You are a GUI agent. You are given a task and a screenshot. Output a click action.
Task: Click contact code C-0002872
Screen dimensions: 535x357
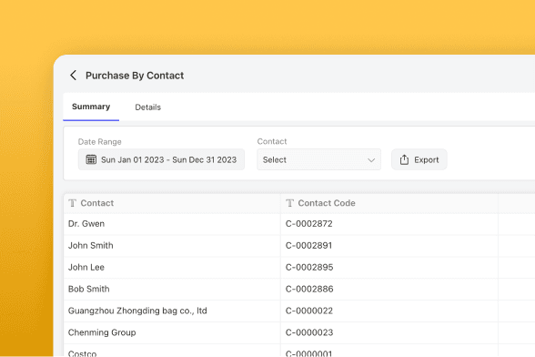point(308,224)
